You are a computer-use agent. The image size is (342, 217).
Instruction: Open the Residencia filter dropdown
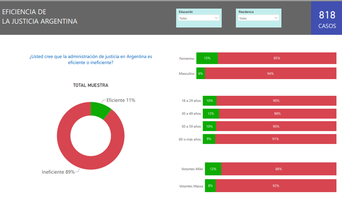259,18
